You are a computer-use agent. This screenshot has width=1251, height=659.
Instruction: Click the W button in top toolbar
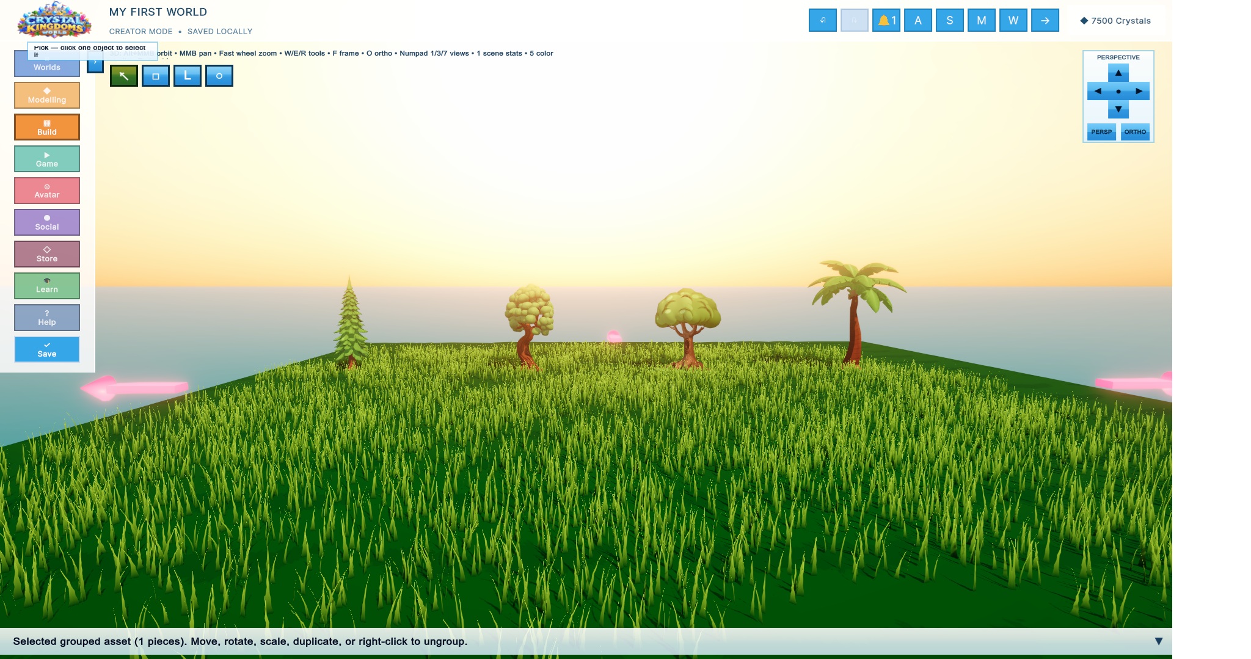1013,20
